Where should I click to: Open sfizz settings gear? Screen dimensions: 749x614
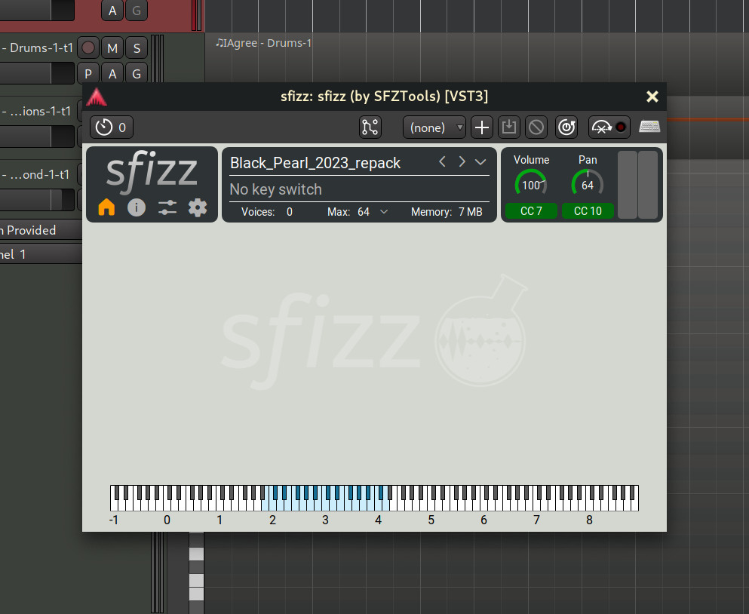(198, 207)
